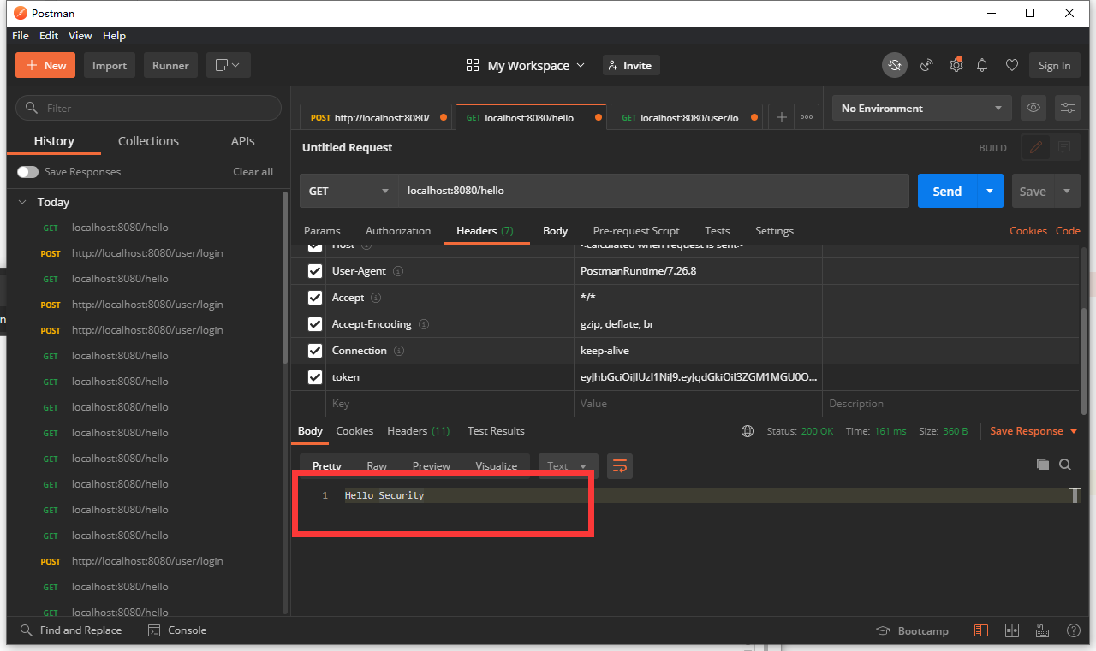Open the settings gear icon
The height and width of the screenshot is (651, 1096).
click(956, 65)
